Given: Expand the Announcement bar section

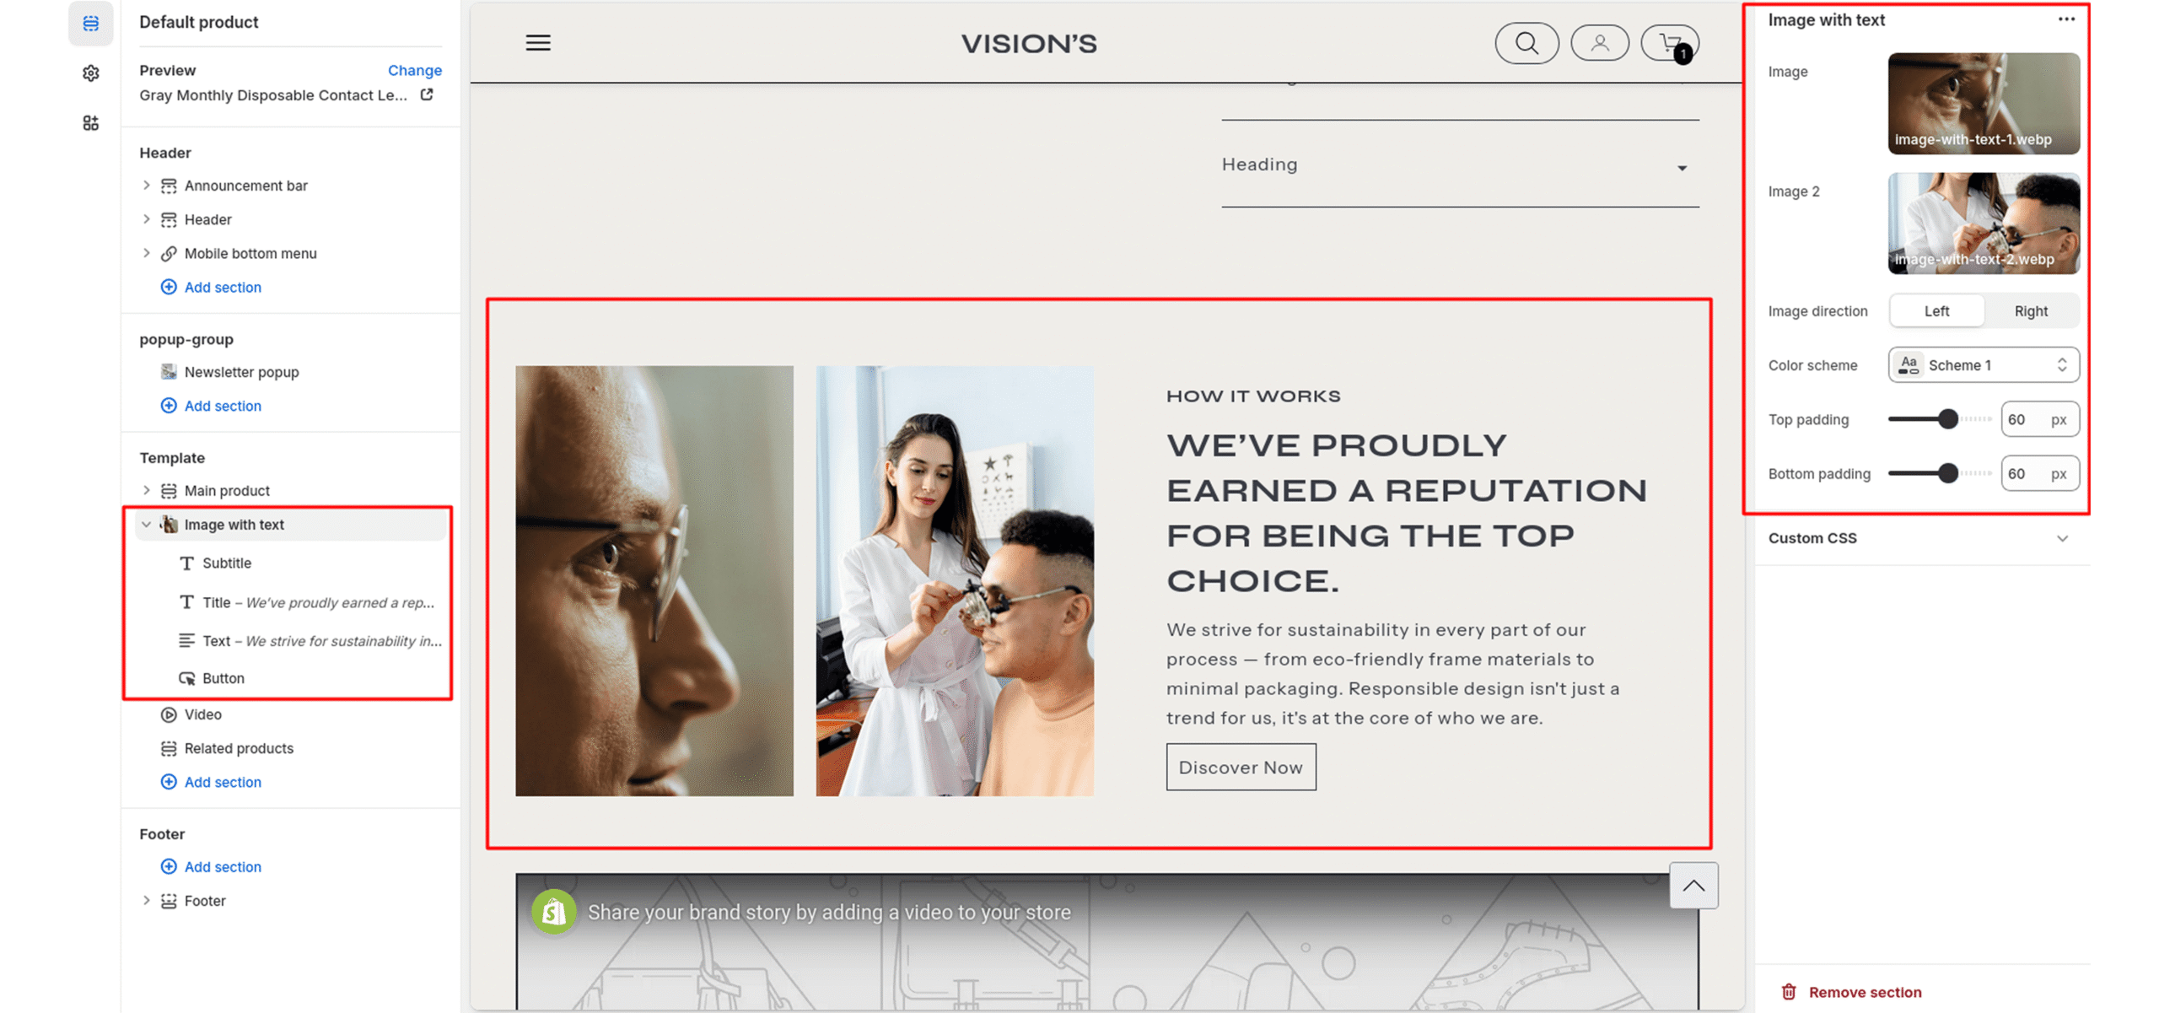Looking at the screenshot, I should click(x=146, y=186).
